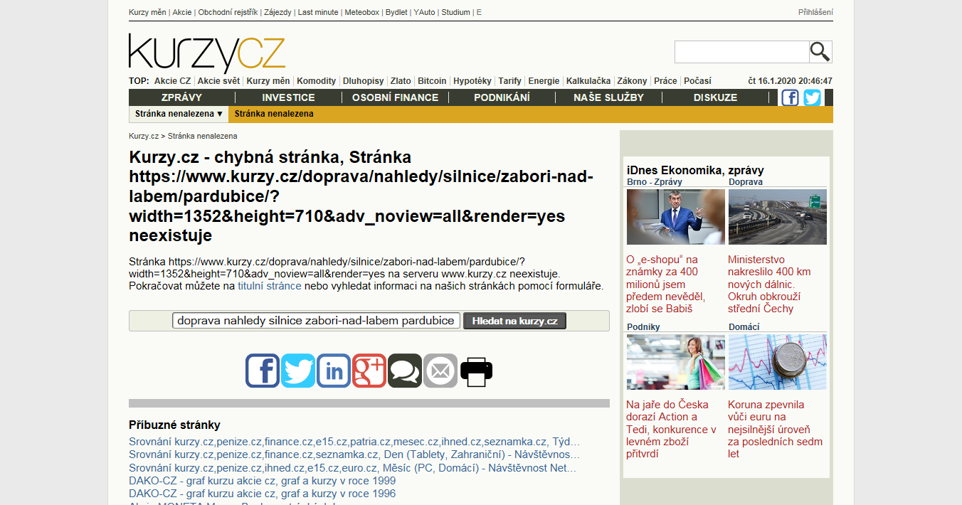Open 'Energie' in TOP bar
Image resolution: width=962 pixels, height=505 pixels.
coord(544,81)
